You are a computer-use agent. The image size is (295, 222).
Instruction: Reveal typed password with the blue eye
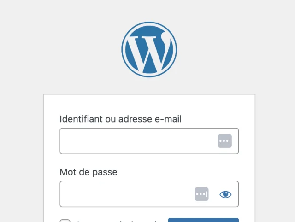(225, 194)
